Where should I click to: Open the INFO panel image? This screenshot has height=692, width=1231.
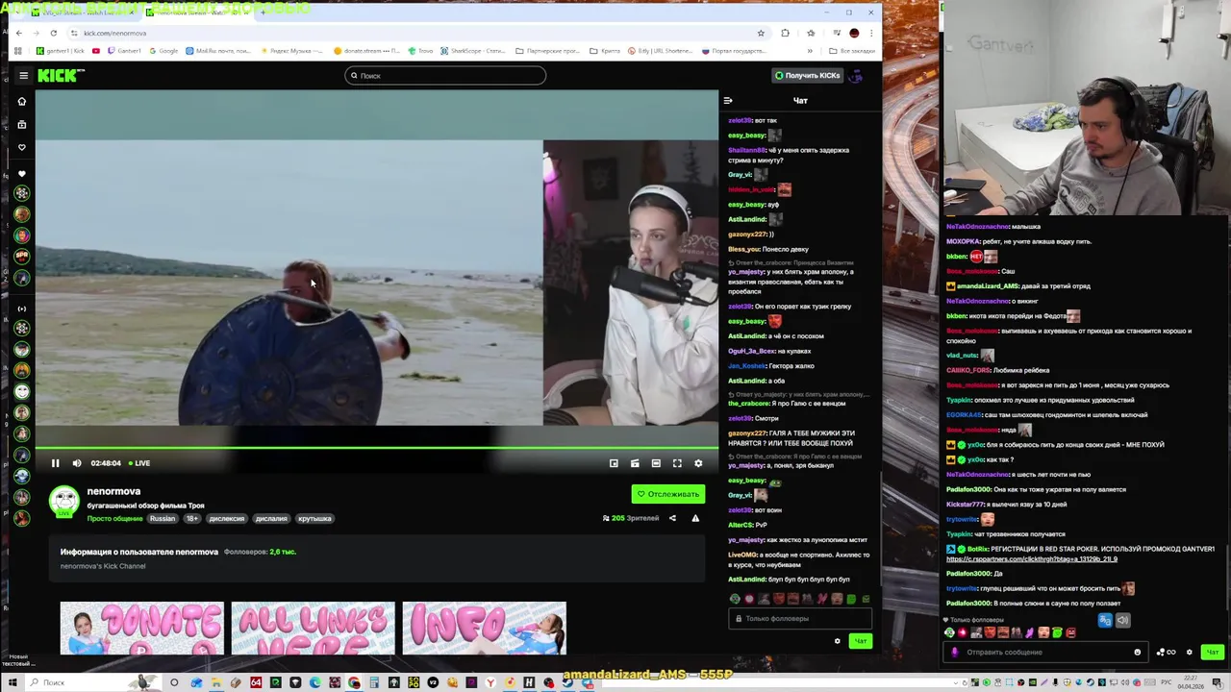click(x=485, y=629)
